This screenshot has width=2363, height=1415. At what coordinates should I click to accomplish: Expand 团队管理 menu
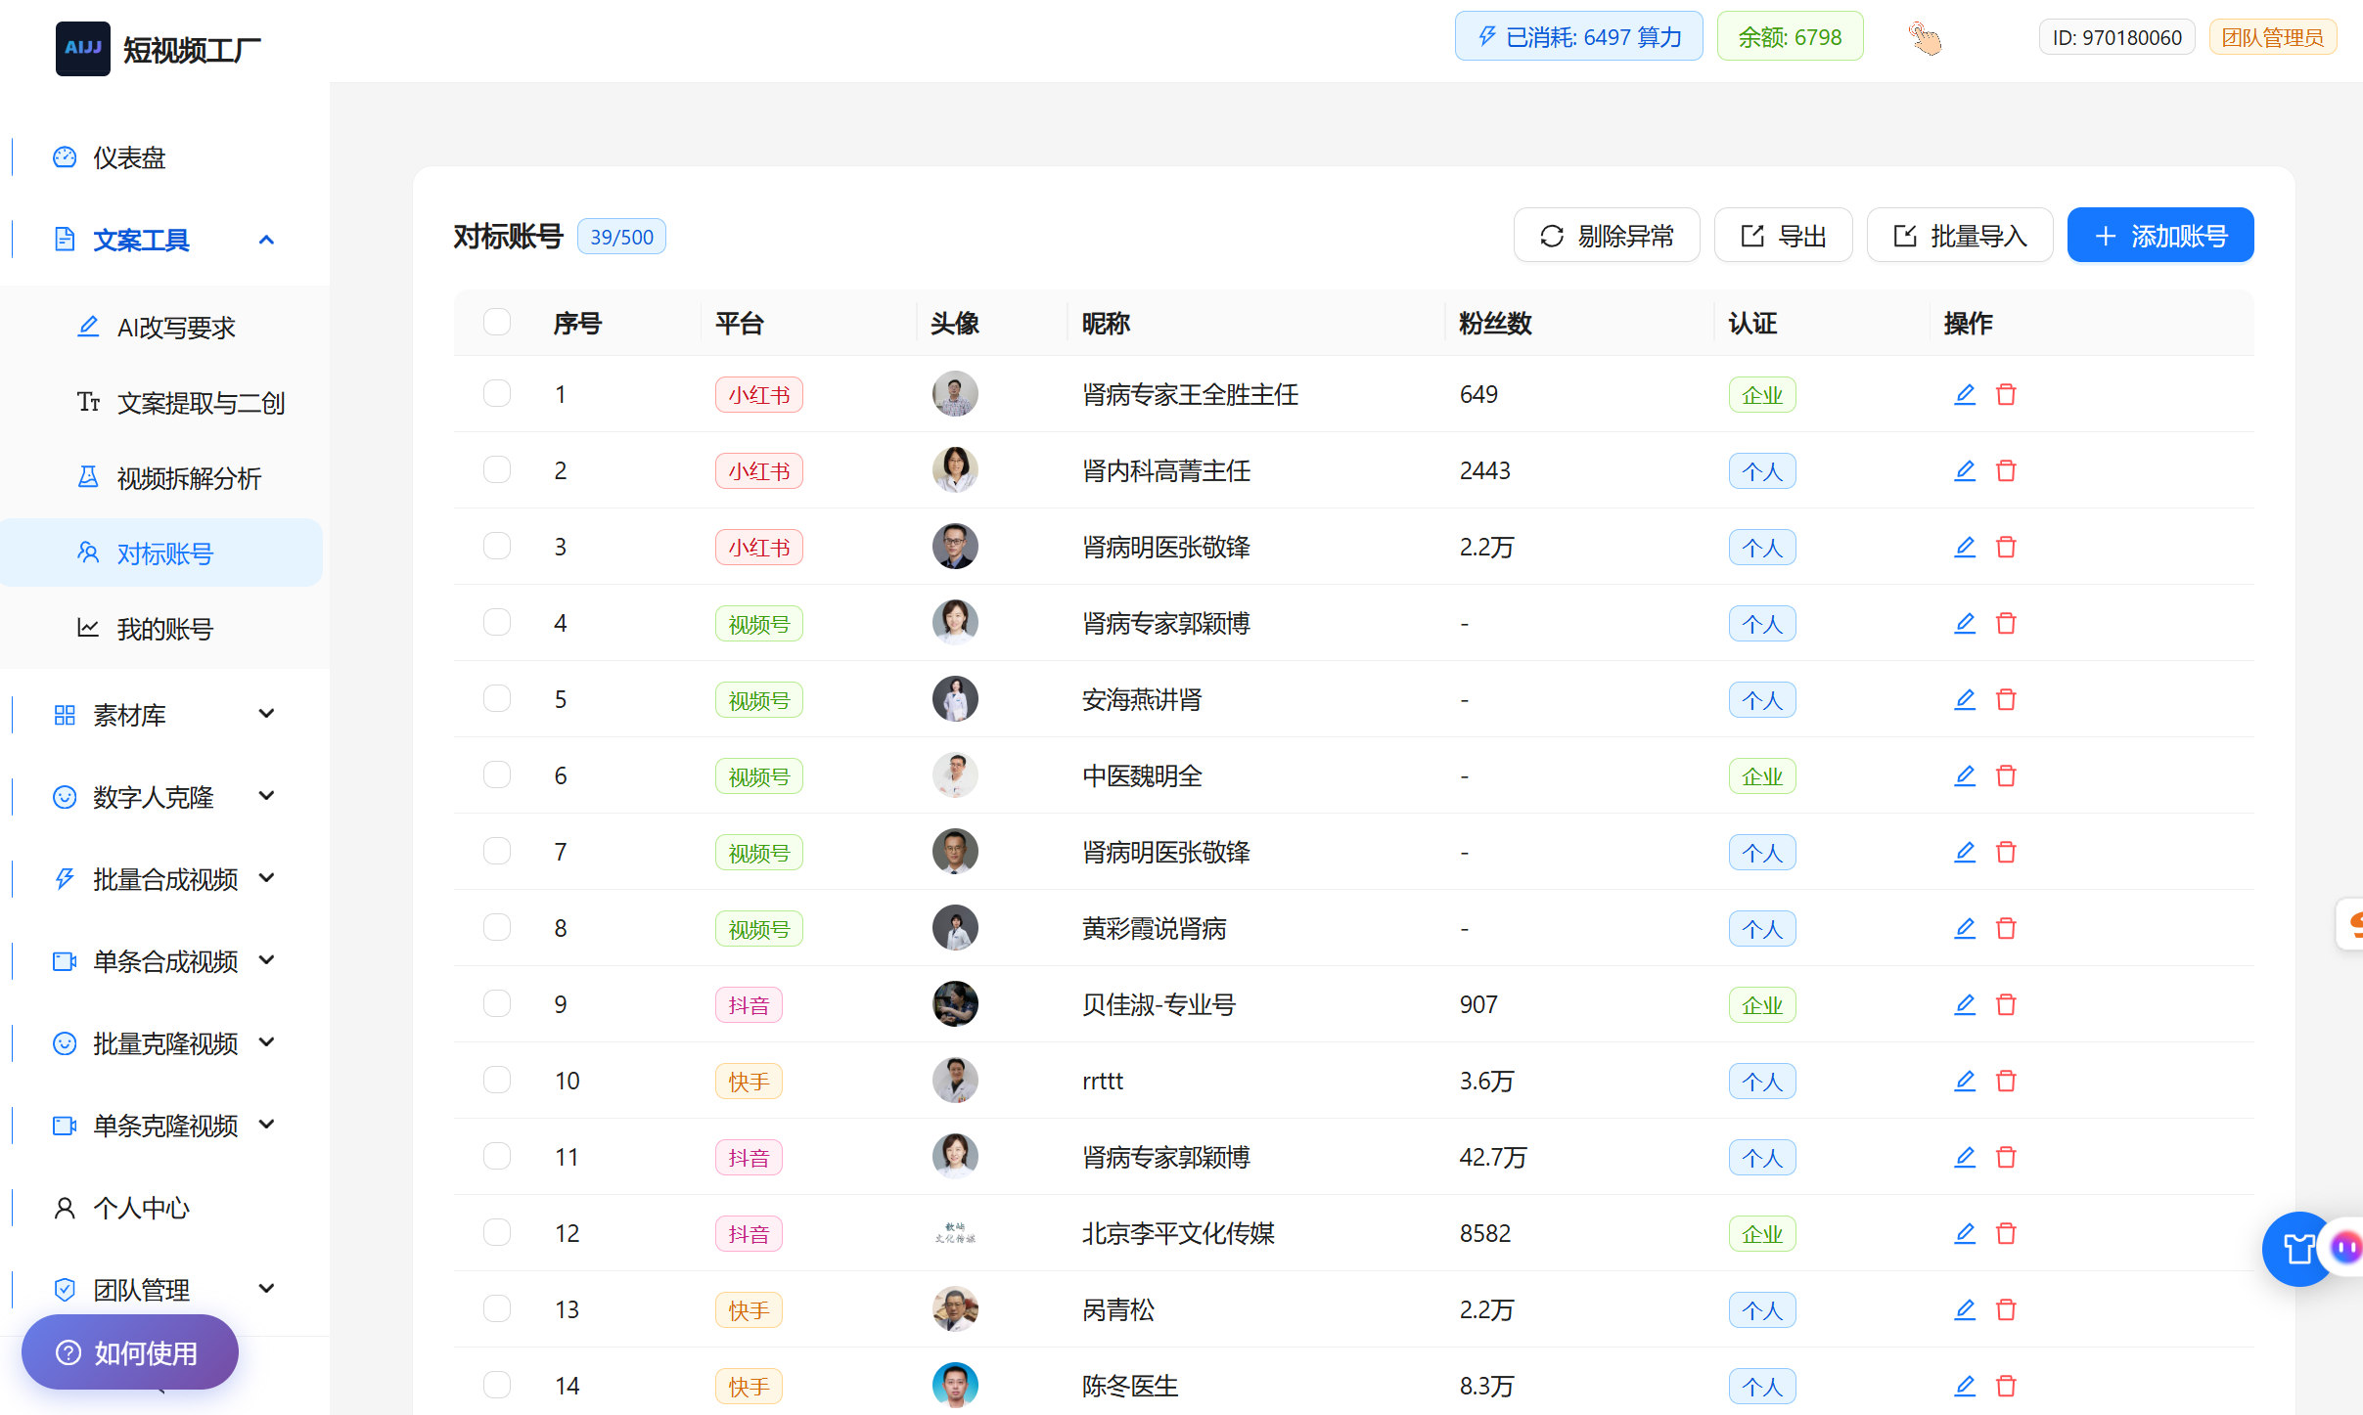pyautogui.click(x=164, y=1290)
